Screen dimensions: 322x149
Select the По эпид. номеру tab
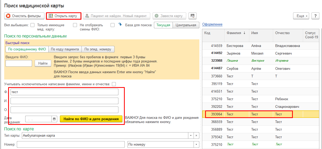click(98, 49)
